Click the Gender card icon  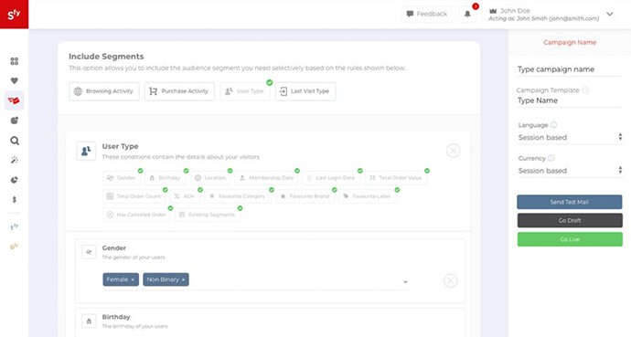coord(89,252)
